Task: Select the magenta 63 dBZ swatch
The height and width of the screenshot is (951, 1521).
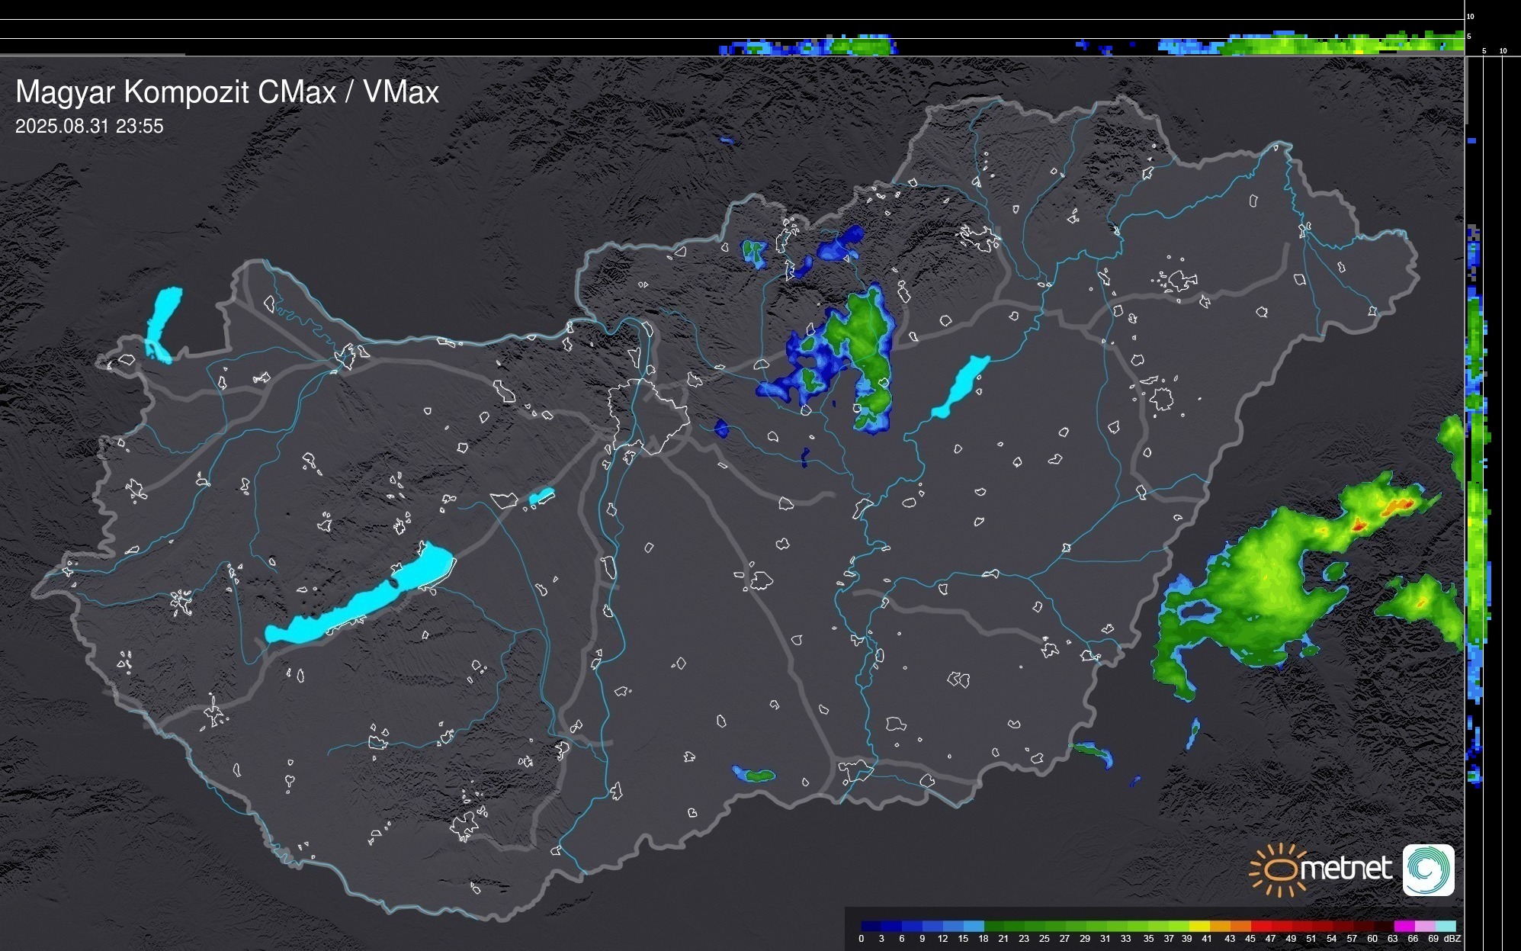Action: (x=1404, y=926)
